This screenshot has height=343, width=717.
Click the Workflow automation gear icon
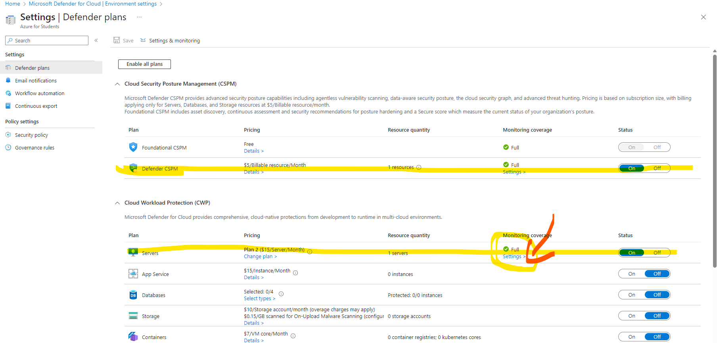point(8,93)
